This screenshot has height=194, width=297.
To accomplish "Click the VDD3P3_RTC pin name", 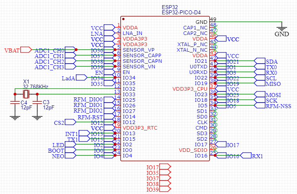I will tap(140, 128).
